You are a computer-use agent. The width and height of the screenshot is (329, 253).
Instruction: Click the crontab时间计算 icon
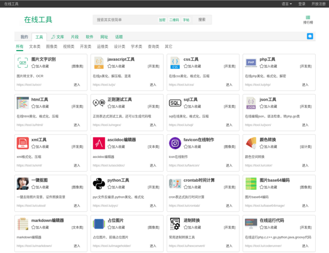[x=175, y=184]
